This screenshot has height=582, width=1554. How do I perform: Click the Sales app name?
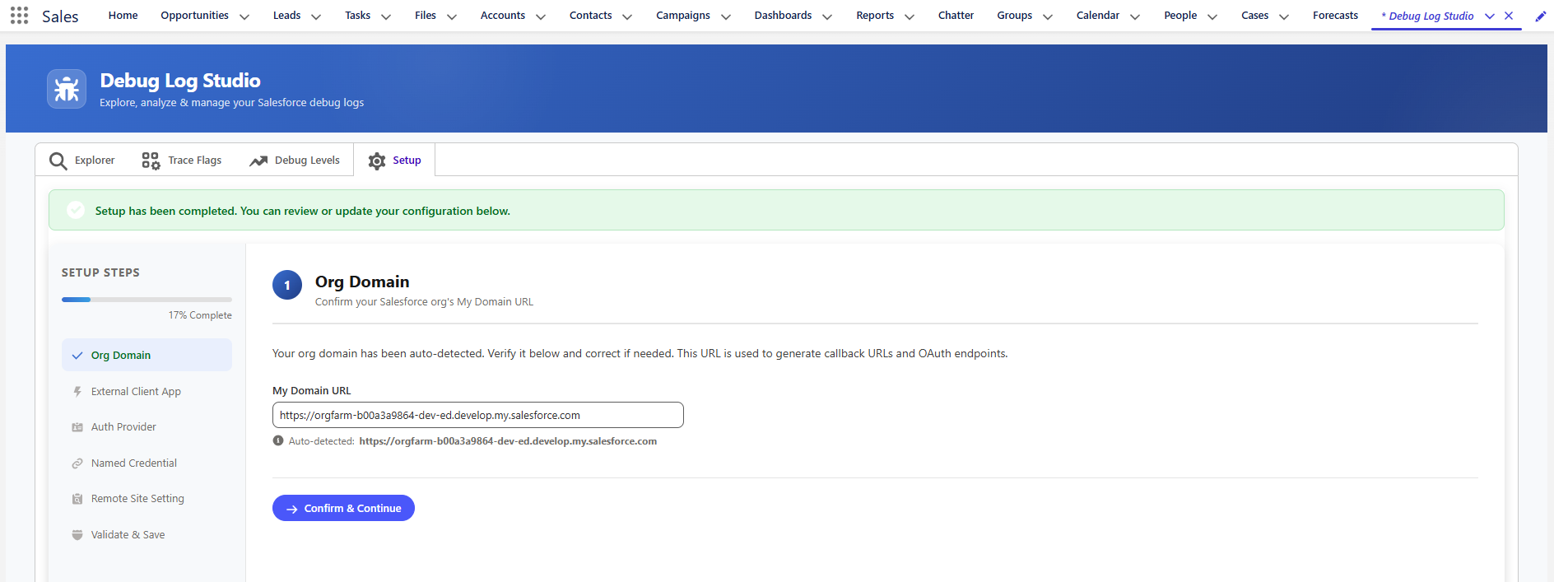tap(60, 16)
